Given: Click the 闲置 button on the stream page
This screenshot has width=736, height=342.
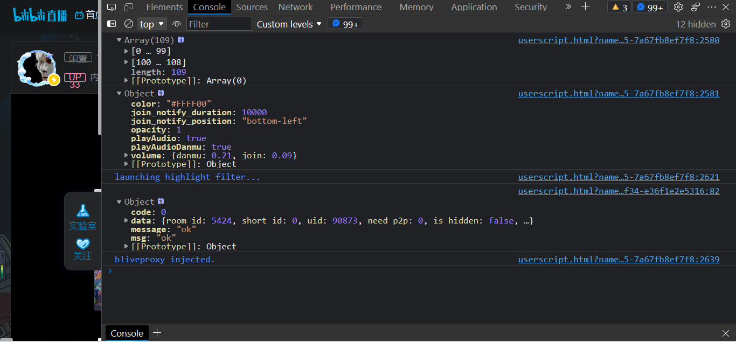Looking at the screenshot, I should [x=78, y=57].
